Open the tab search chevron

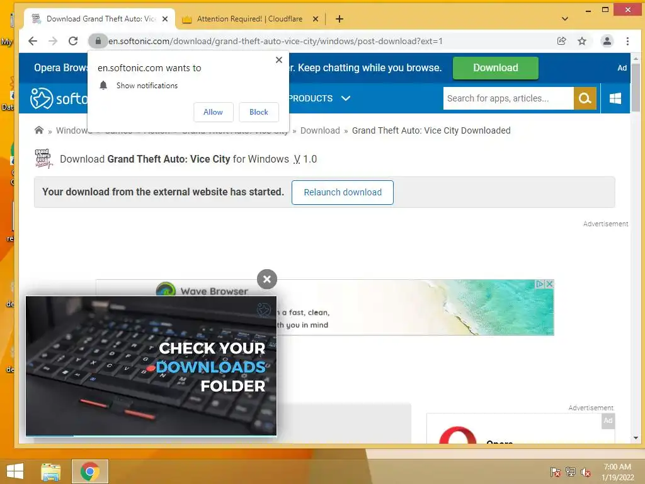pyautogui.click(x=565, y=19)
